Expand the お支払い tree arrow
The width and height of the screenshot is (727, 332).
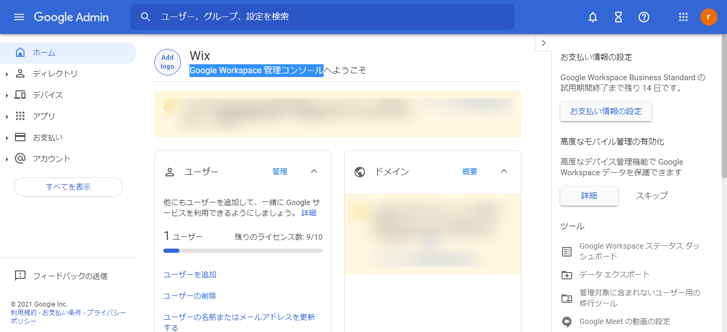tap(7, 138)
